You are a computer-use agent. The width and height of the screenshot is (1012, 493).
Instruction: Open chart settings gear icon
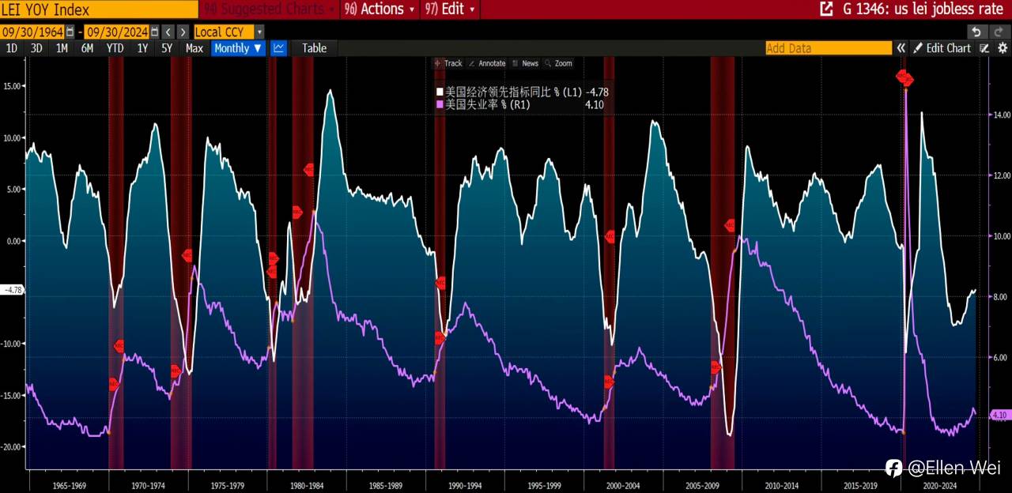click(x=1002, y=48)
